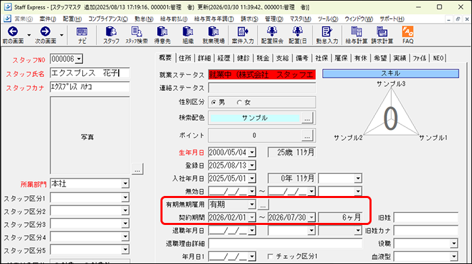Click the 退職理由詳細 input field
This screenshot has height=264, width=472.
pos(285,244)
